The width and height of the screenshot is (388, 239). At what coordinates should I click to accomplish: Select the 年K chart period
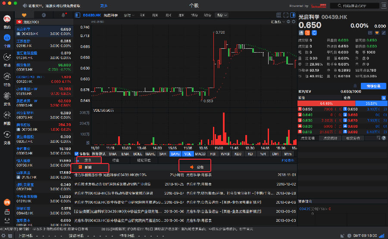point(181,16)
